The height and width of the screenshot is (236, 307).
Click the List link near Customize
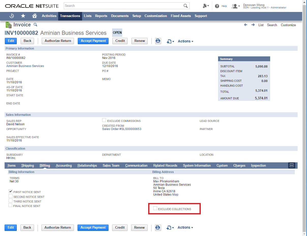tap(261, 25)
